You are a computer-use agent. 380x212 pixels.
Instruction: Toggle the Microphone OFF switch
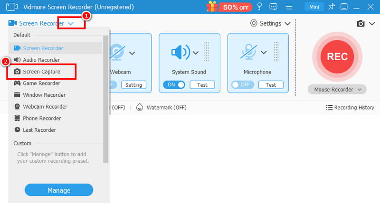(241, 85)
